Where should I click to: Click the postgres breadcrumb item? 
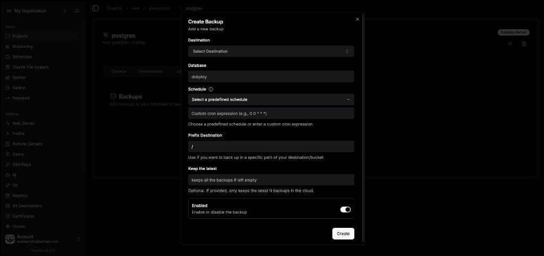point(193,8)
